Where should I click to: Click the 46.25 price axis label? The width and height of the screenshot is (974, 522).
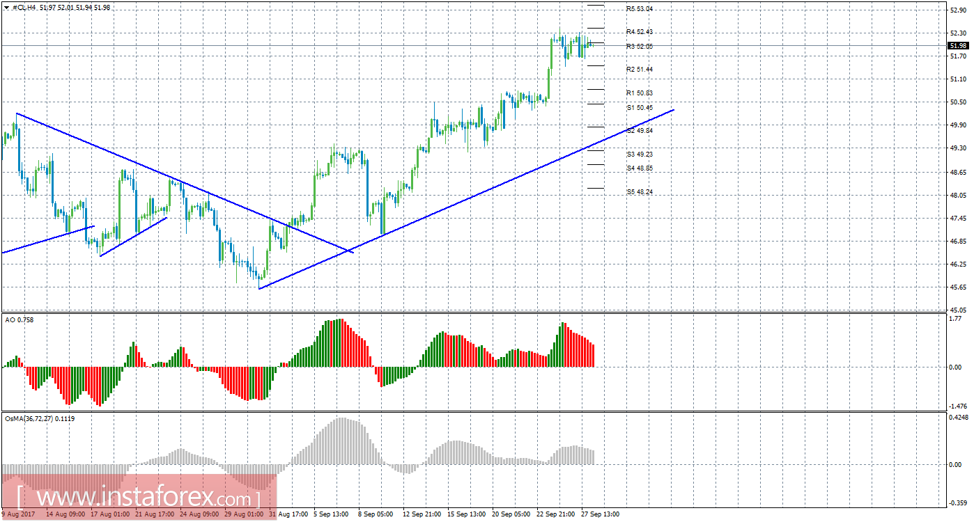[957, 264]
